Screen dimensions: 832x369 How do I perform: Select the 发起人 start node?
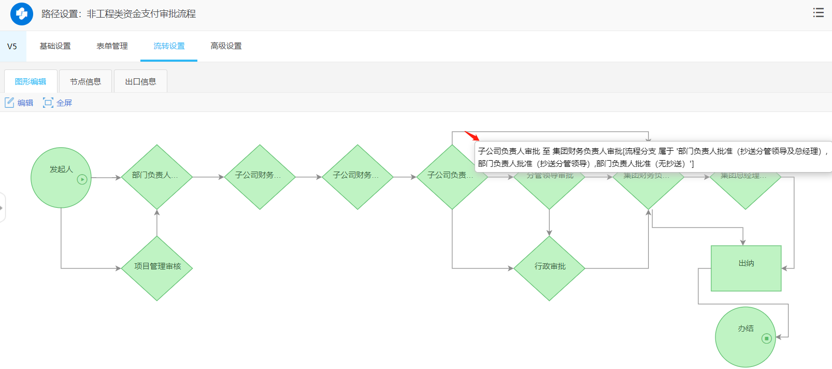(x=61, y=178)
